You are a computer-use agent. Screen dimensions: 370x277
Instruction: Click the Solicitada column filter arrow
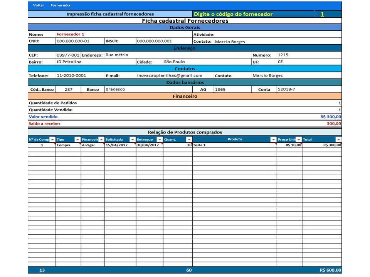(x=133, y=140)
